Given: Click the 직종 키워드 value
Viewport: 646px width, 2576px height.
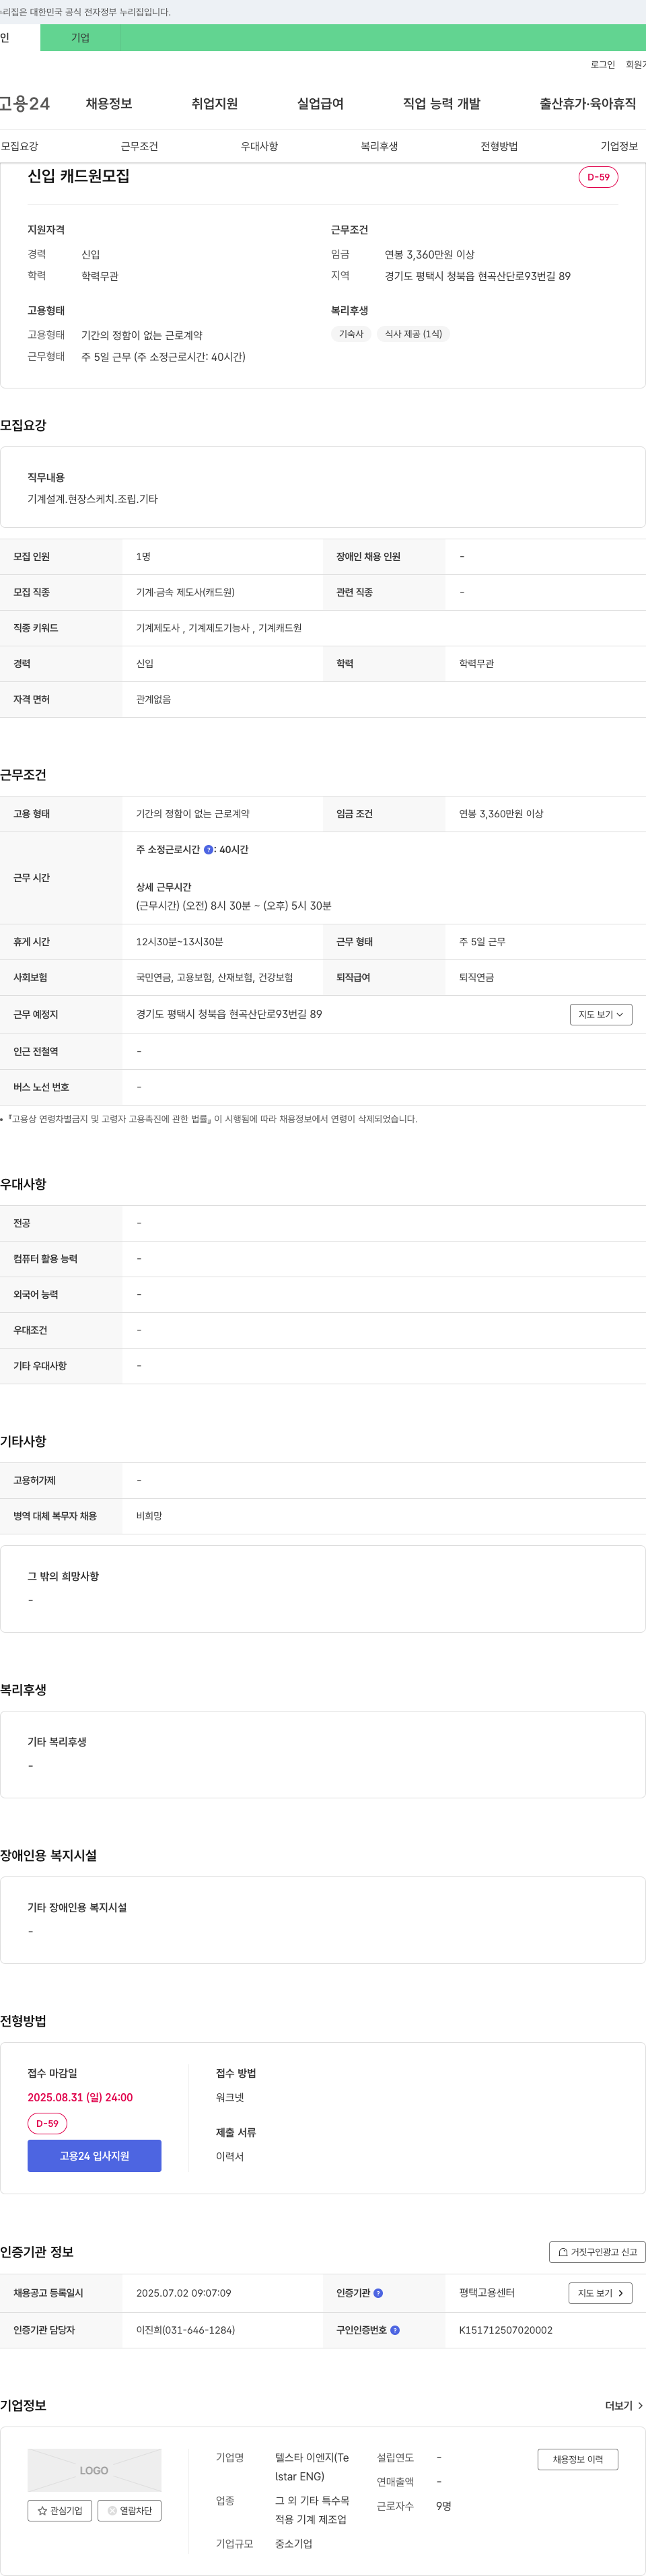Looking at the screenshot, I should pos(218,628).
